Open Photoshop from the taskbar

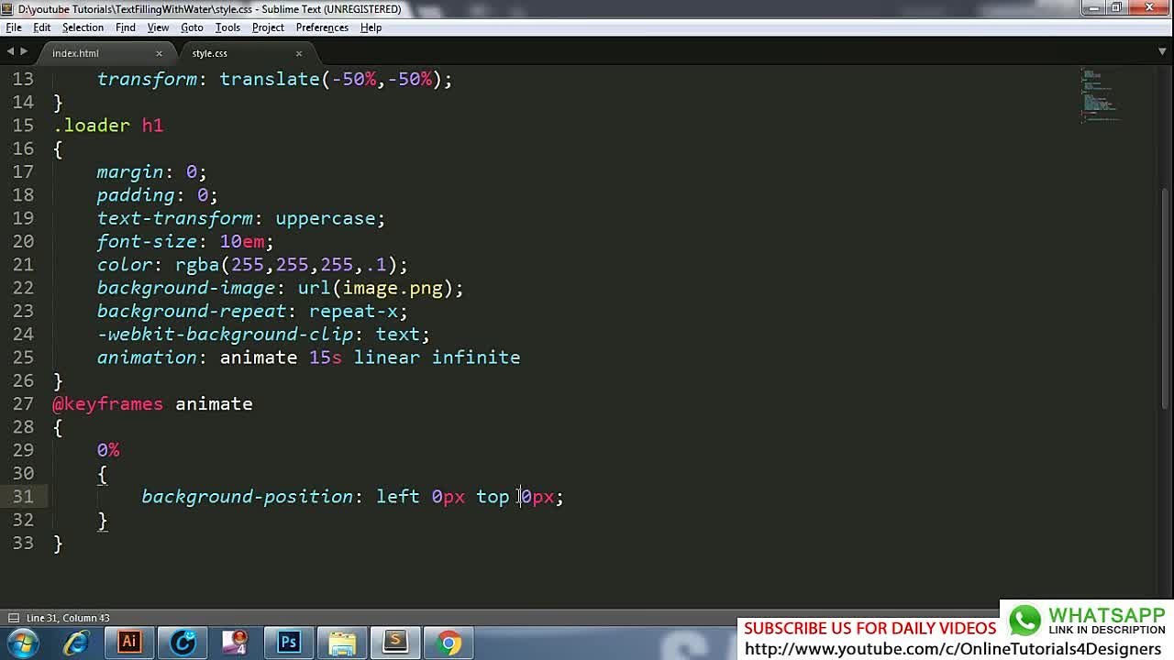point(289,643)
